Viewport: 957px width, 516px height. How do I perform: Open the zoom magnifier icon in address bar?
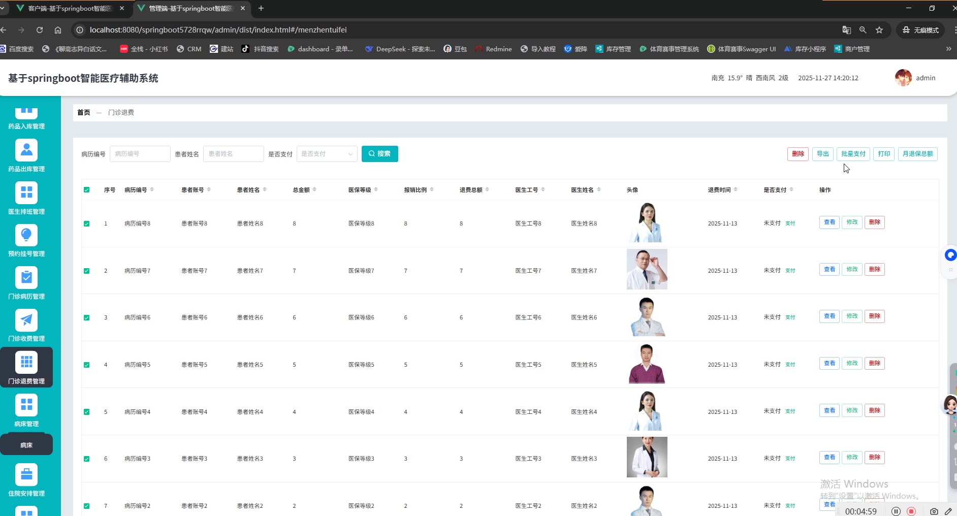[x=863, y=30]
